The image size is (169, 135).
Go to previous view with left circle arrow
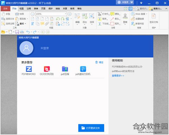(43, 32)
